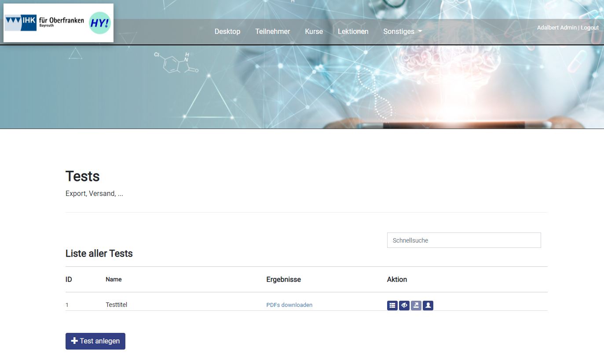The image size is (604, 354).
Task: Click the Ergebnisse column header
Action: click(283, 280)
